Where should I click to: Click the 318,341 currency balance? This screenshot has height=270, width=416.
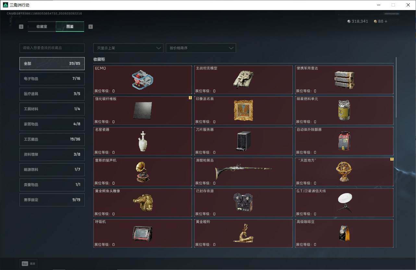click(x=360, y=21)
